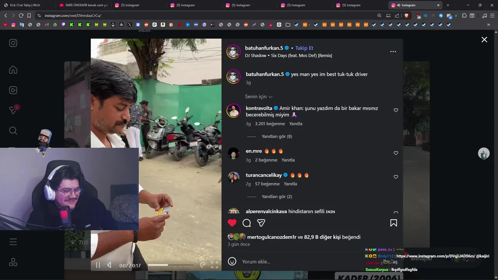Open the emoji picker beside Yorum ekle

tap(232, 261)
